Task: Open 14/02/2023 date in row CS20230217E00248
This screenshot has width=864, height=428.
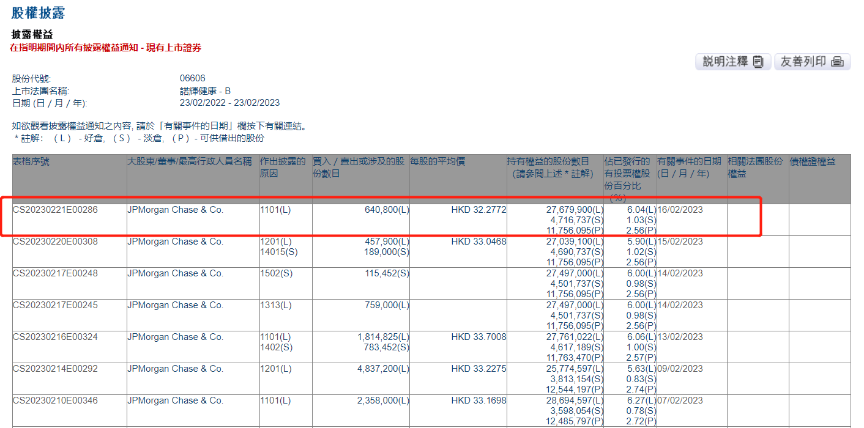Action: (680, 273)
